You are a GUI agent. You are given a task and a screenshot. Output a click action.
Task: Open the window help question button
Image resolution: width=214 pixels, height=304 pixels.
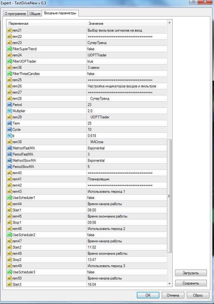click(194, 2)
